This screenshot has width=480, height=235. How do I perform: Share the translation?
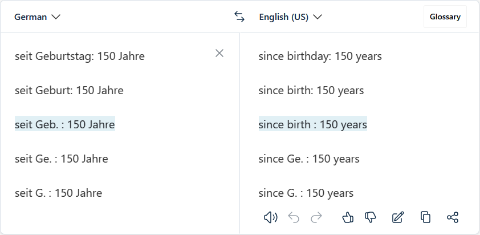pyautogui.click(x=453, y=217)
